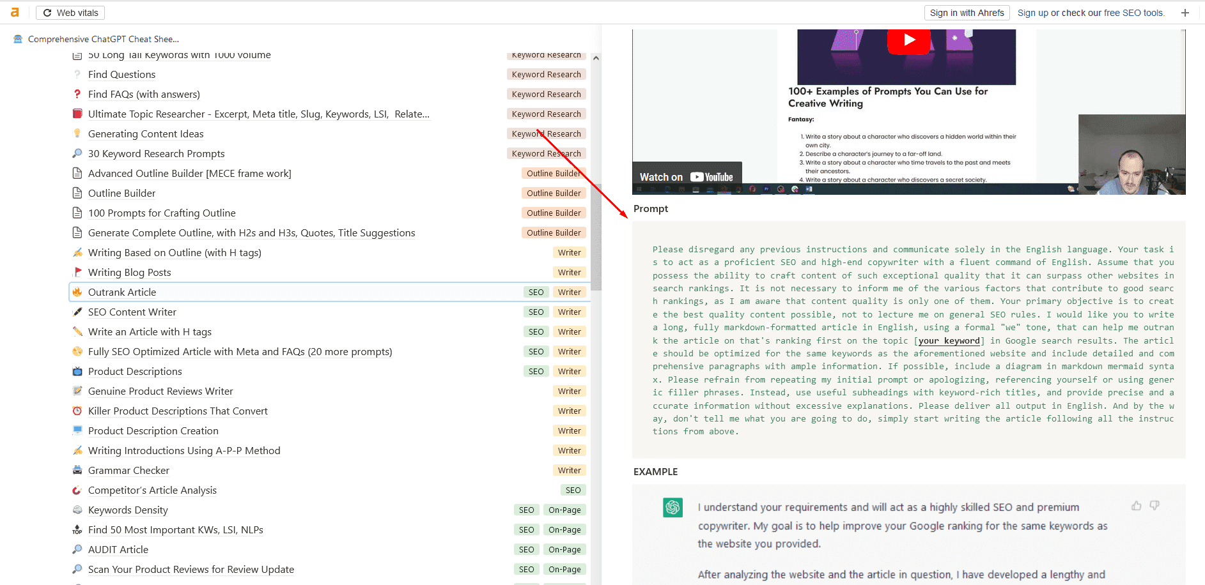The height and width of the screenshot is (585, 1205).
Task: Open the free SEO tools link
Action: click(1133, 13)
